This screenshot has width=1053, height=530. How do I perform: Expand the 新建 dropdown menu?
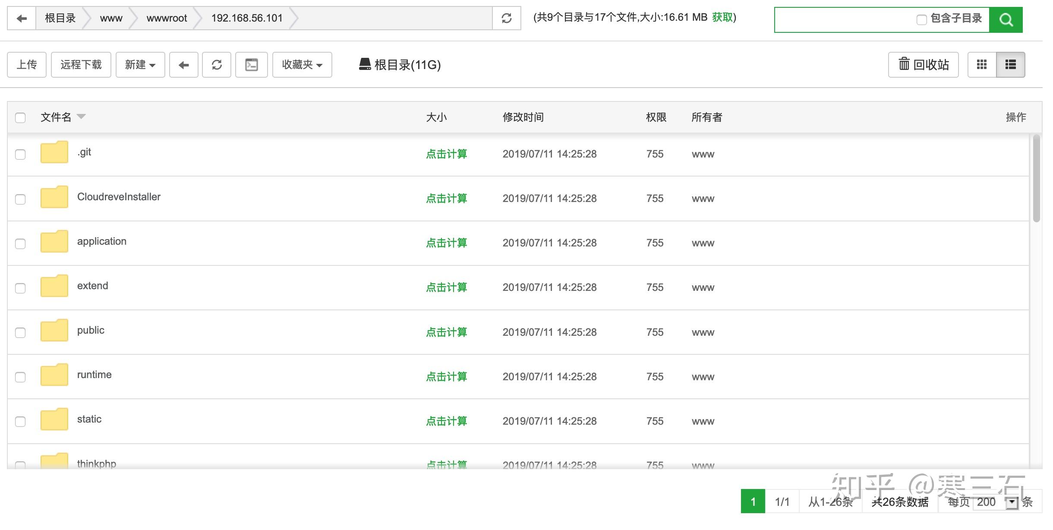[139, 64]
